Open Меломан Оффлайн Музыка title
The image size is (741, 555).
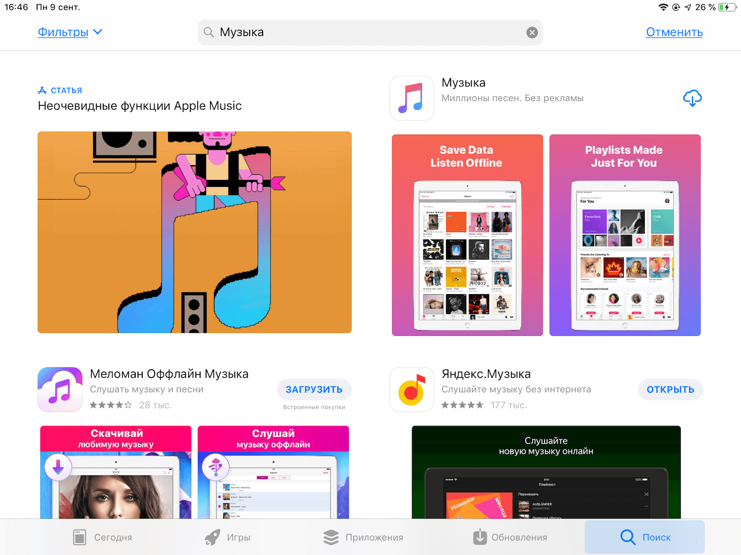coord(169,374)
